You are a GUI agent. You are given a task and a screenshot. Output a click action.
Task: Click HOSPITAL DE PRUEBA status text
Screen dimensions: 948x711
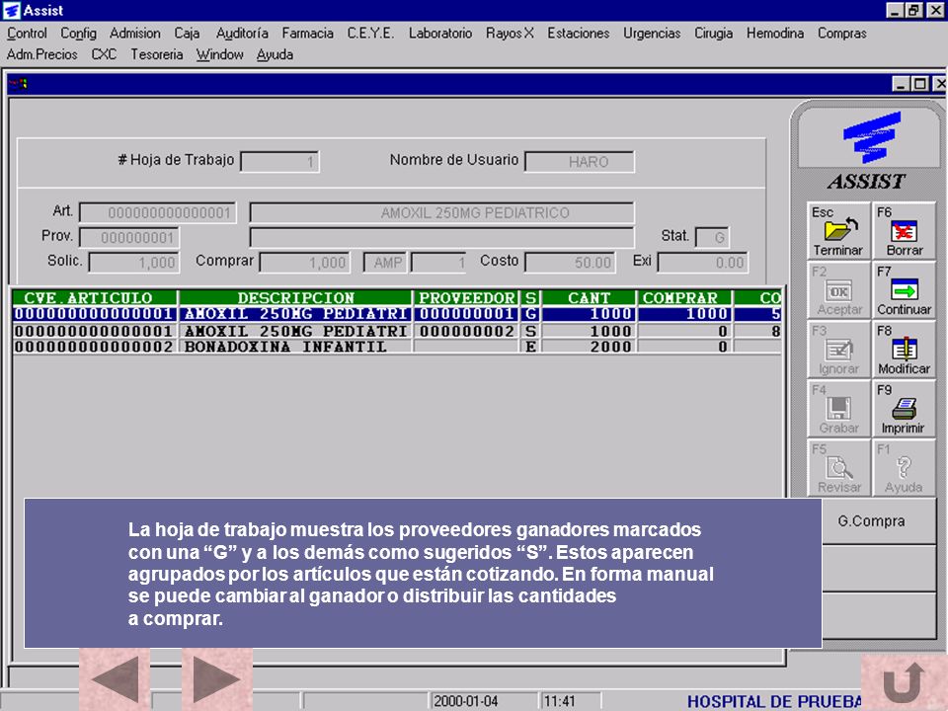pos(774,702)
